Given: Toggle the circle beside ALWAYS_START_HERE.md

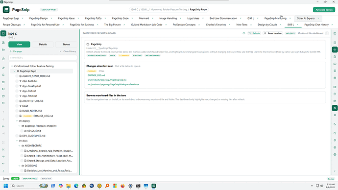Looking at the screenshot, I should click(17, 76).
